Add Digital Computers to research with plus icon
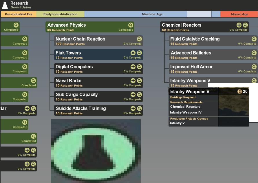258x183 pixels. 133,67
